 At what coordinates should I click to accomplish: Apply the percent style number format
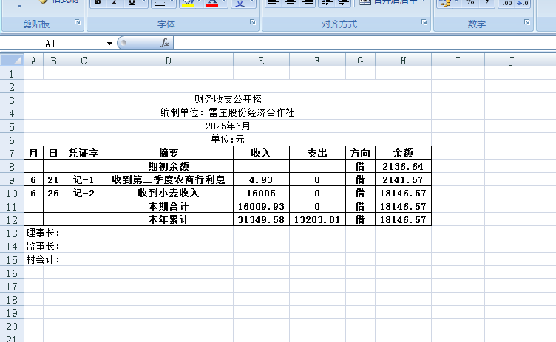coord(469,2)
